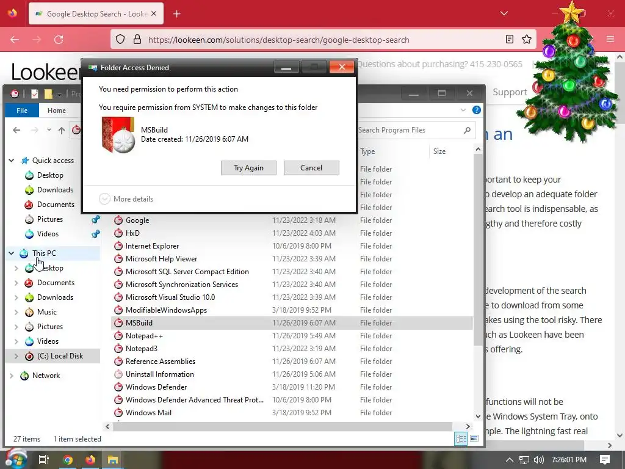Screen dimensions: 625x469
Task: Open Explorer help question-mark icon
Action: point(476,110)
